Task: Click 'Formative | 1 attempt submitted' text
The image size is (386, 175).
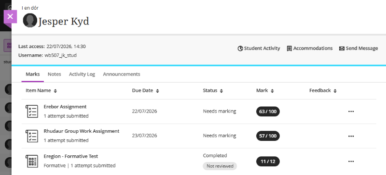Action: click(80, 166)
